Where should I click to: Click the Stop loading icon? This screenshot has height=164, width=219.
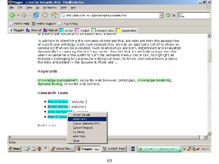[x=45, y=15]
